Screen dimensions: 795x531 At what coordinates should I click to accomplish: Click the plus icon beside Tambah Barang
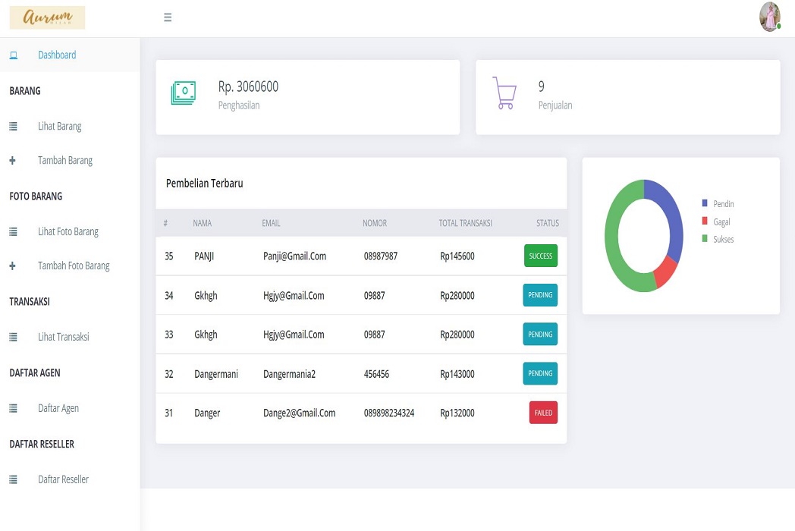click(x=12, y=161)
